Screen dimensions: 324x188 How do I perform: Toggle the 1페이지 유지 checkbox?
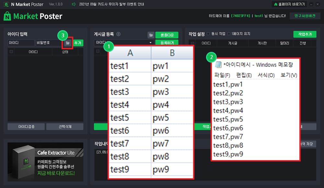[229, 34]
